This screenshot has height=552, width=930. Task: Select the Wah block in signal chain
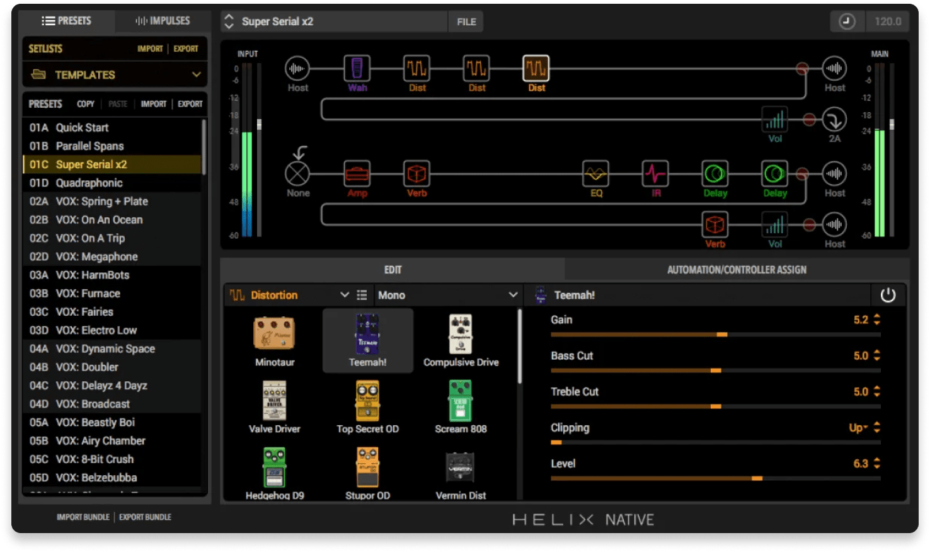[357, 69]
